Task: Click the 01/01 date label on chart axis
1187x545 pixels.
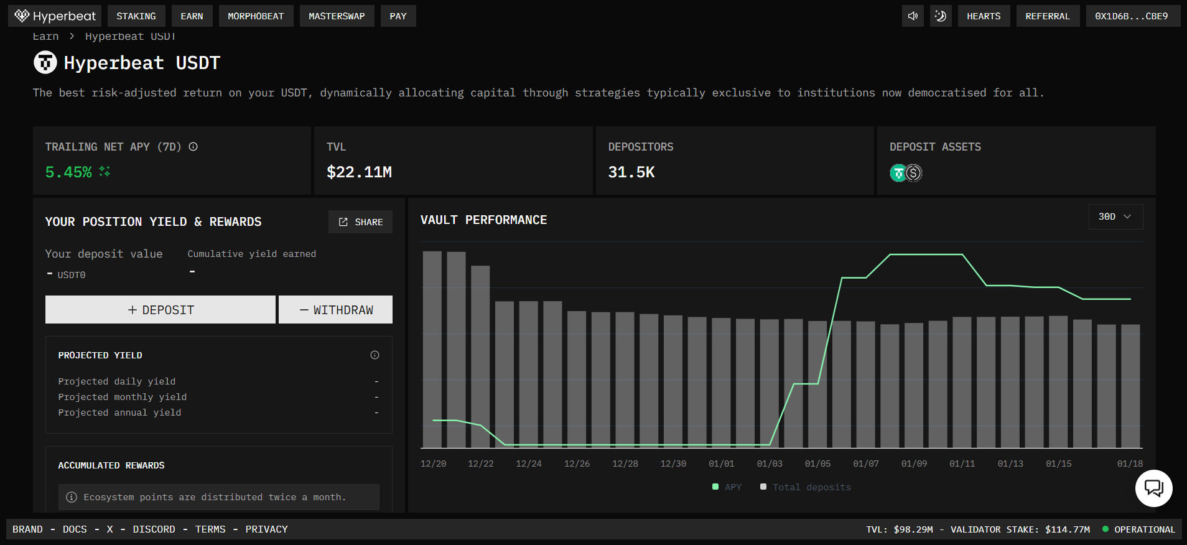Action: coord(722,463)
